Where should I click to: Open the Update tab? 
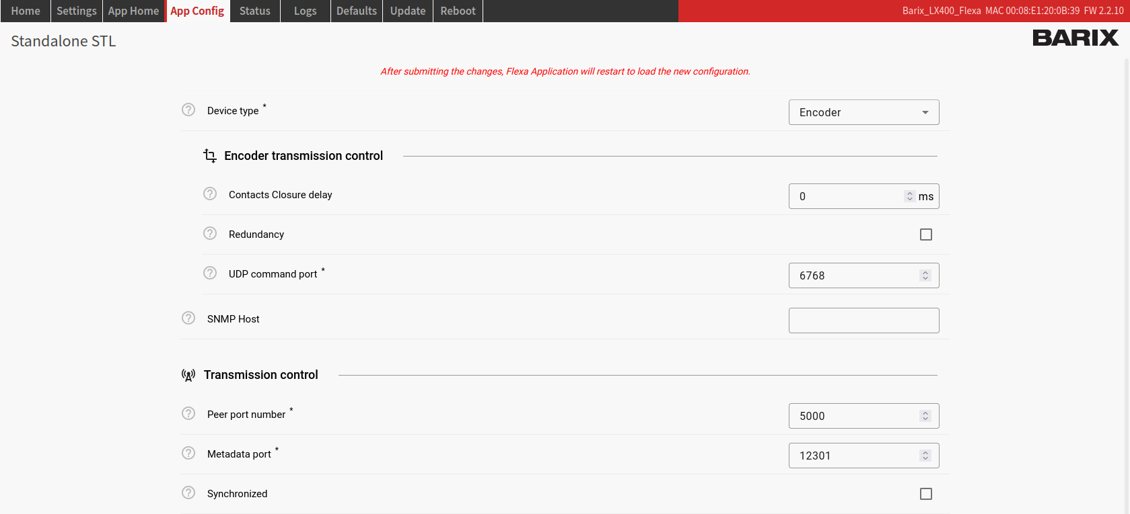coord(408,11)
